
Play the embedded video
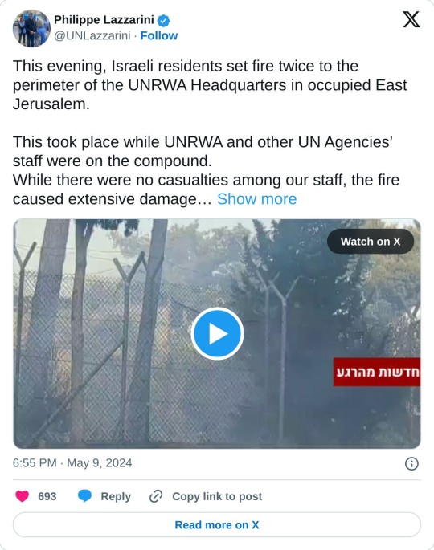217,333
